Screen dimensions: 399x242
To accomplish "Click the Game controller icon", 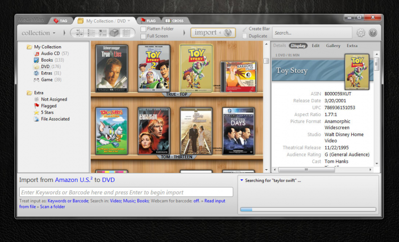I will [37, 80].
